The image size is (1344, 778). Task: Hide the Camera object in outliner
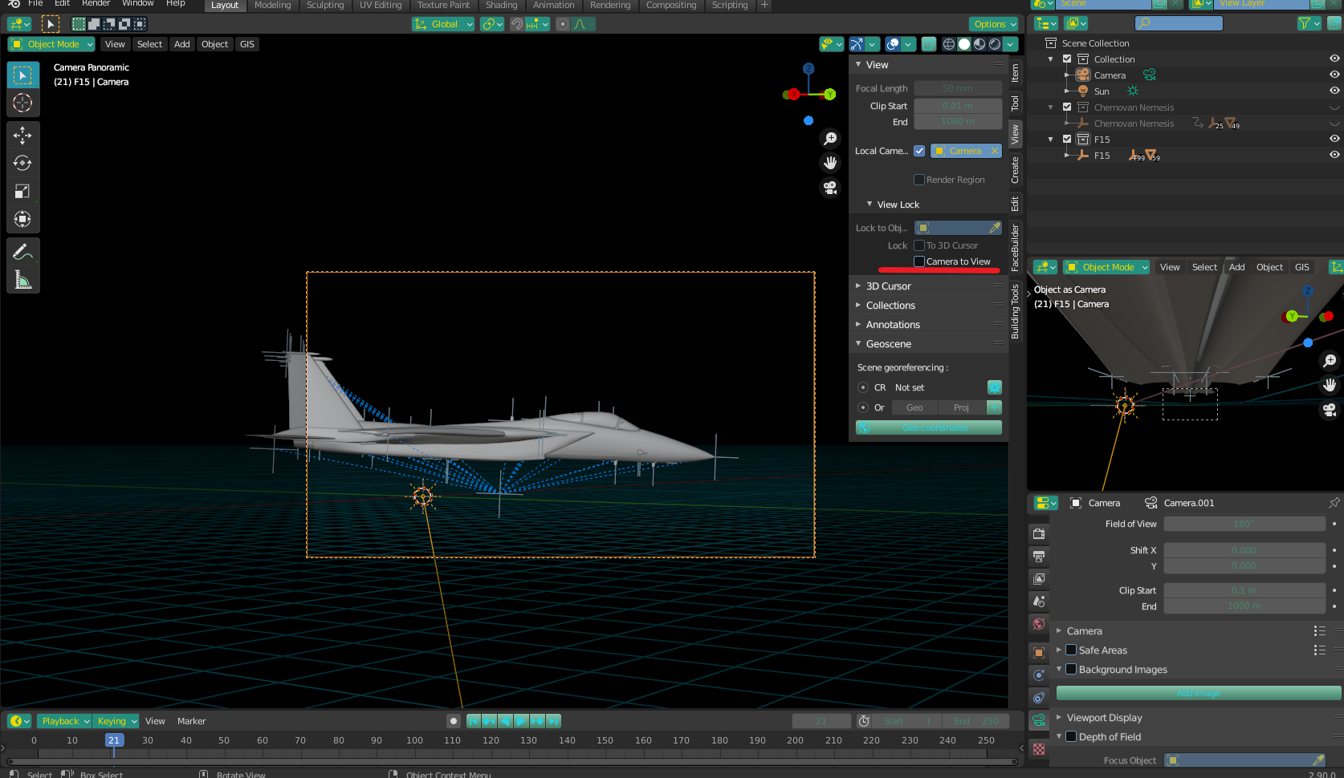pyautogui.click(x=1334, y=75)
